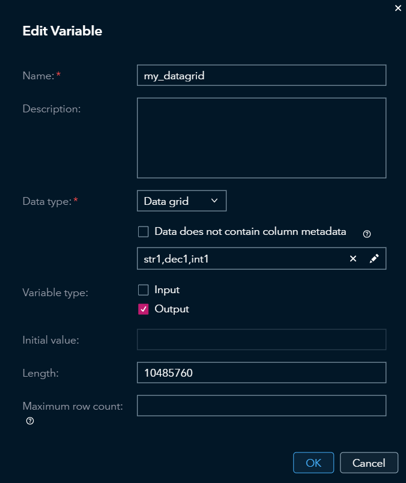Enable "Data does not contain column metadata"

(142, 231)
